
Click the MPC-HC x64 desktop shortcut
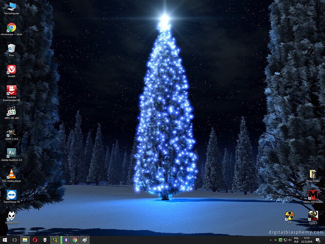(x=11, y=111)
